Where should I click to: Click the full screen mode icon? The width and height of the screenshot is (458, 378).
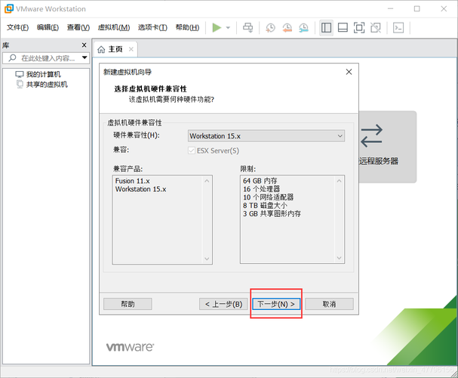[359, 28]
